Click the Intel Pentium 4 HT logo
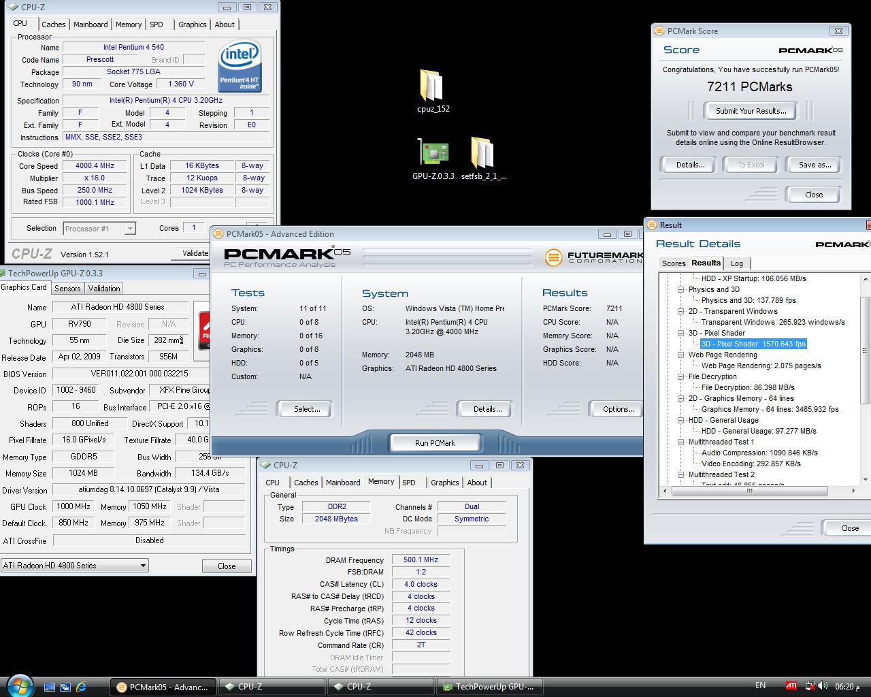Image resolution: width=871 pixels, height=697 pixels. 240,67
